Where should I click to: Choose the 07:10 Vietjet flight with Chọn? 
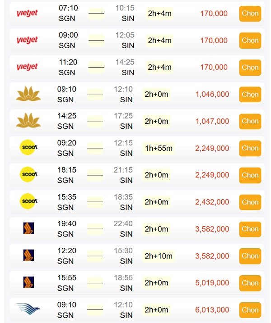click(250, 14)
